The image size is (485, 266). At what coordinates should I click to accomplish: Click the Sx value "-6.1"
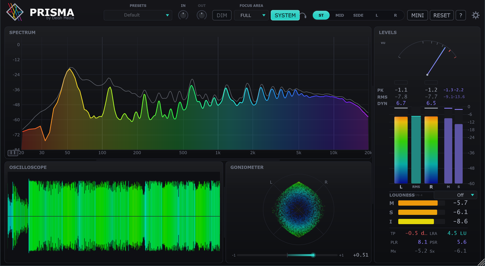tap(460, 251)
